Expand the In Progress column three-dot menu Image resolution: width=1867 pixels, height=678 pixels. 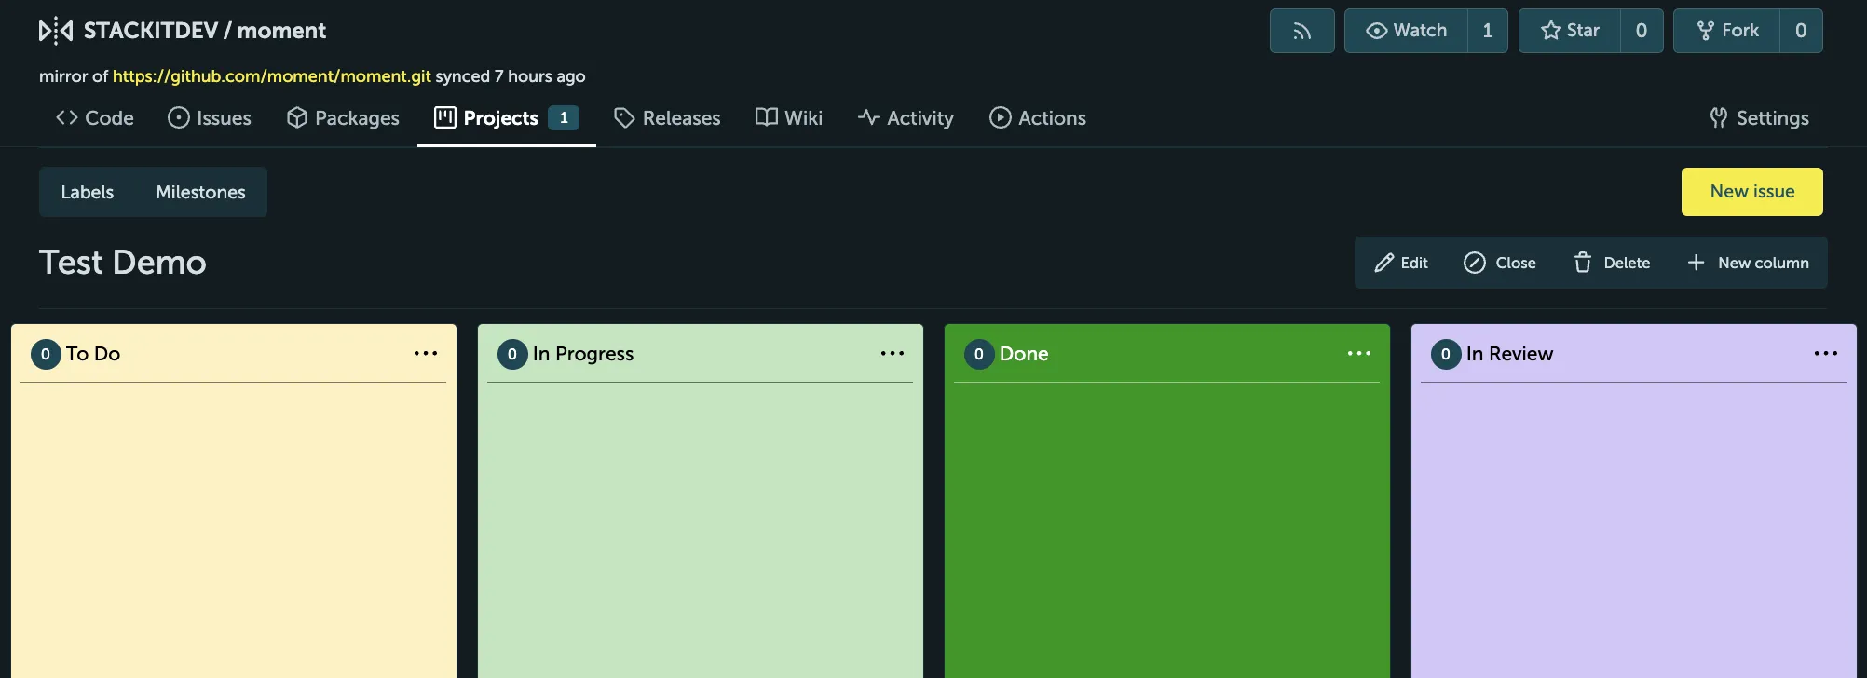tap(893, 354)
